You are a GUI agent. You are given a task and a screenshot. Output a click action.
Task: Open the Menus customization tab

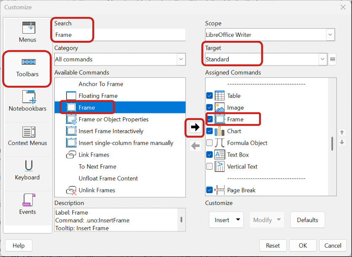[x=27, y=32]
